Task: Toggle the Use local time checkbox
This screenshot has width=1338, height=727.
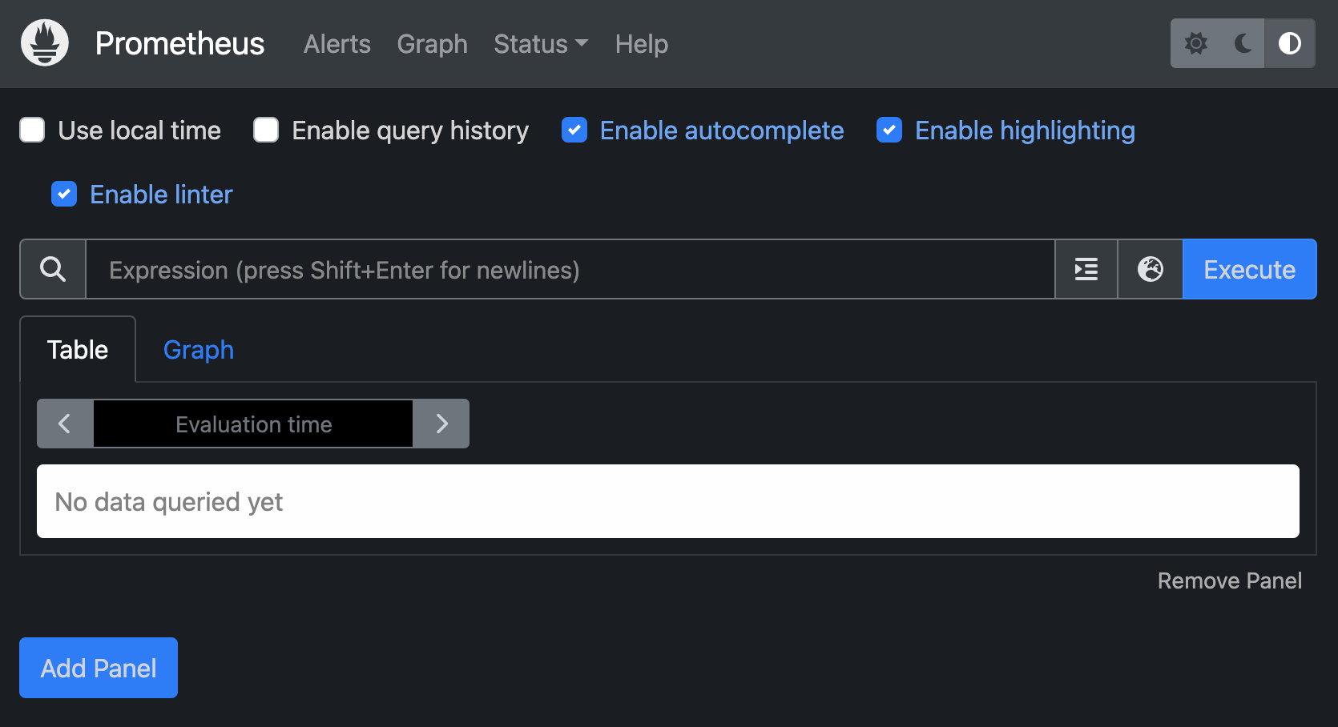Action: pyautogui.click(x=32, y=130)
